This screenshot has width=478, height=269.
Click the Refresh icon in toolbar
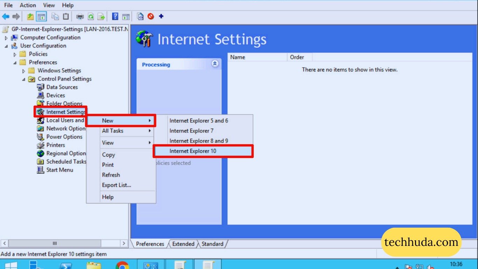tap(91, 16)
